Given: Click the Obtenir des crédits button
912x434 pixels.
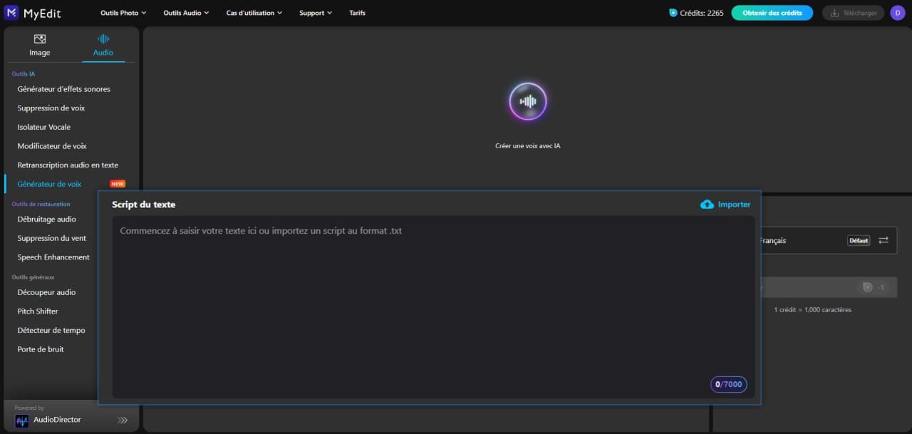Looking at the screenshot, I should 772,13.
